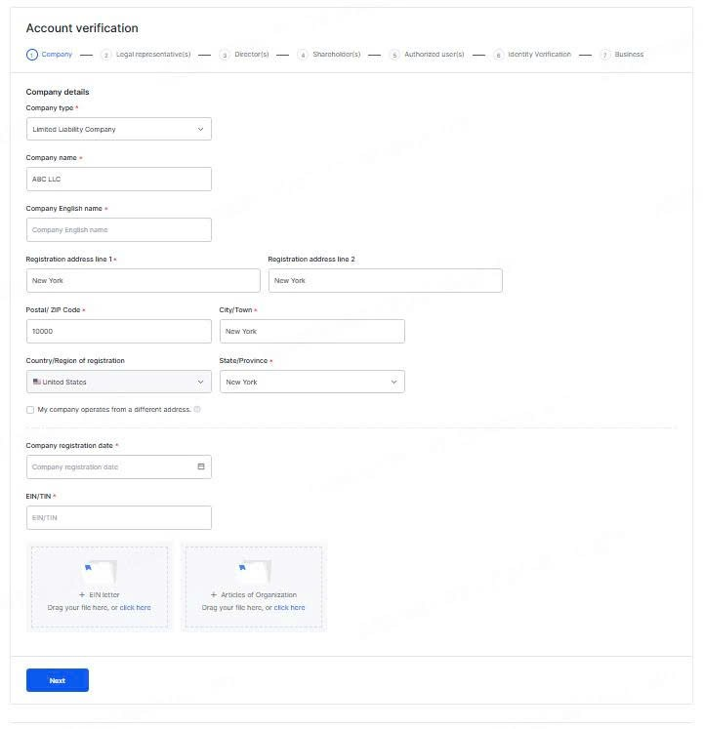Click the Company registration date field
This screenshot has height=729, width=703.
(119, 466)
